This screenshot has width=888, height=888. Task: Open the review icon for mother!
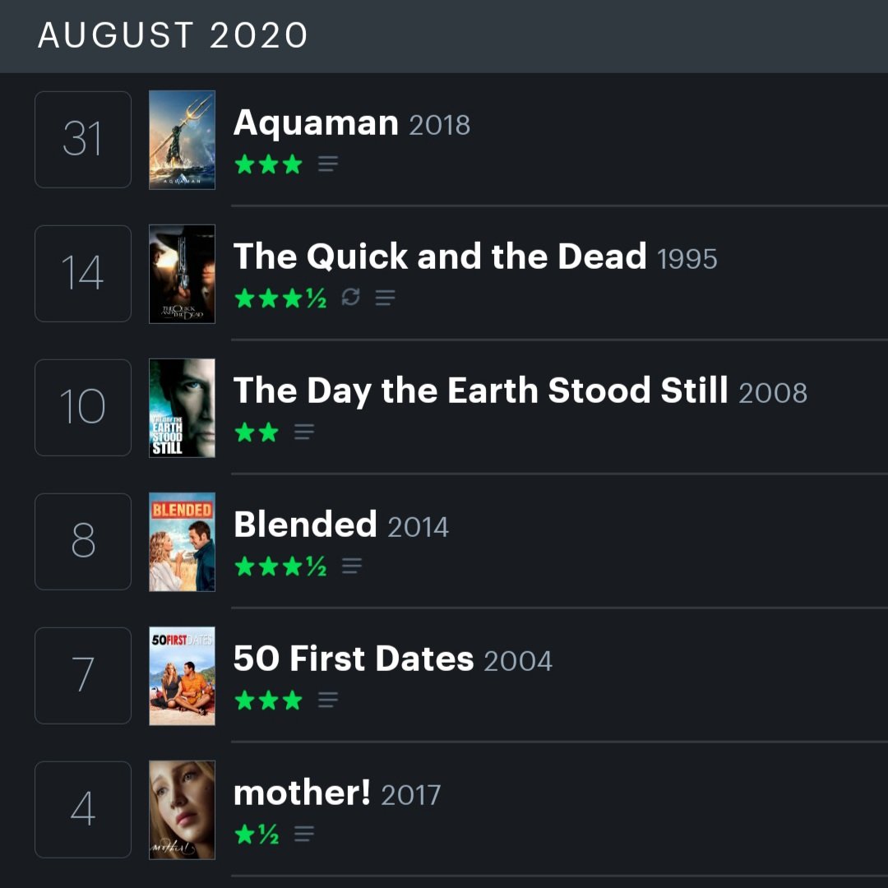[x=304, y=834]
